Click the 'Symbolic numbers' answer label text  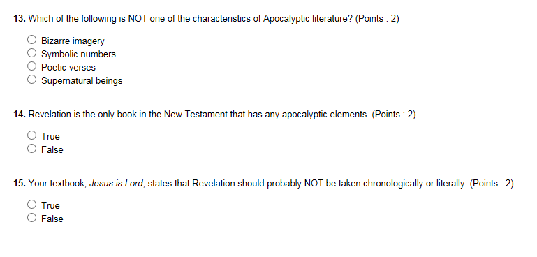[78, 54]
